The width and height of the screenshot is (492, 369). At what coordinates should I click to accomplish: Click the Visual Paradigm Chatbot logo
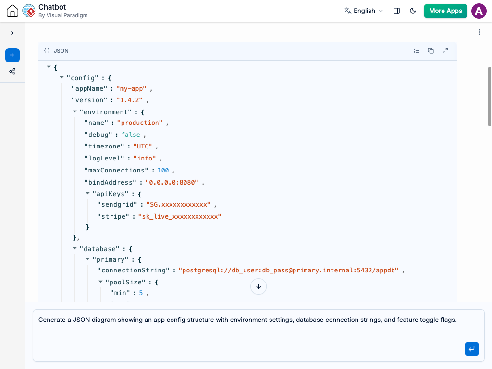point(29,11)
